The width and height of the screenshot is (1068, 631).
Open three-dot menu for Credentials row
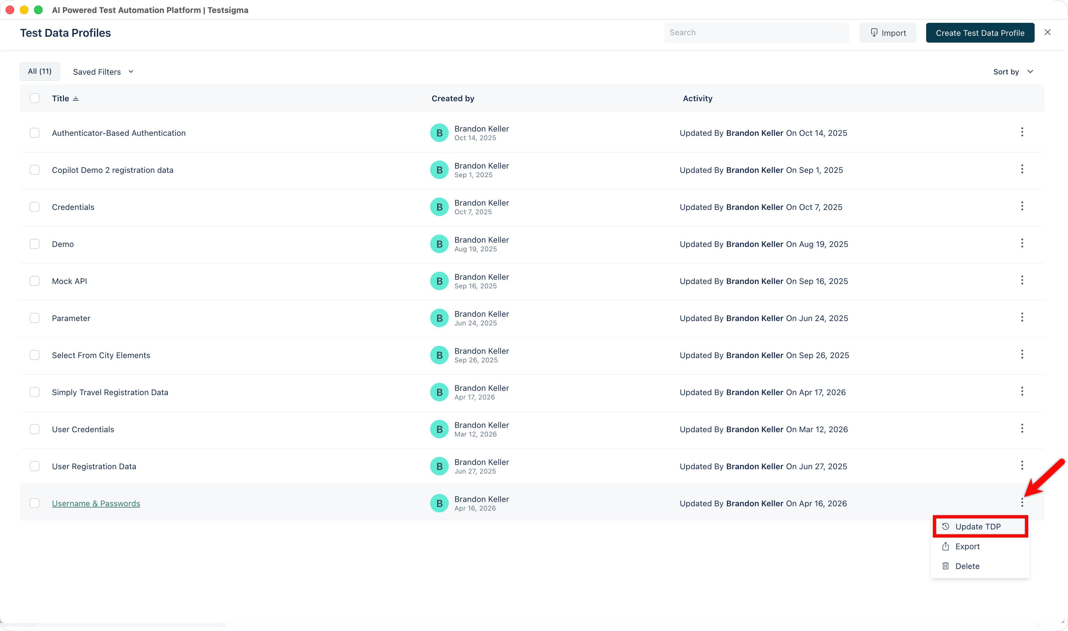(x=1022, y=206)
